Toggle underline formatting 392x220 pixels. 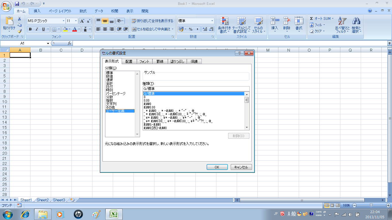pyautogui.click(x=44, y=29)
